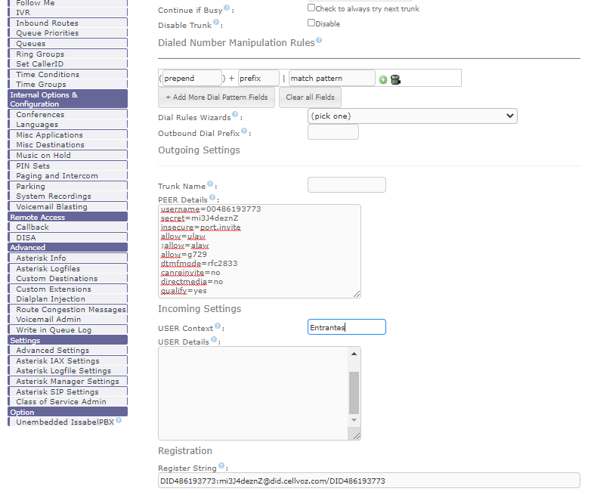The width and height of the screenshot is (594, 501).
Task: Open Time Conditions in sidebar
Action: coord(48,75)
